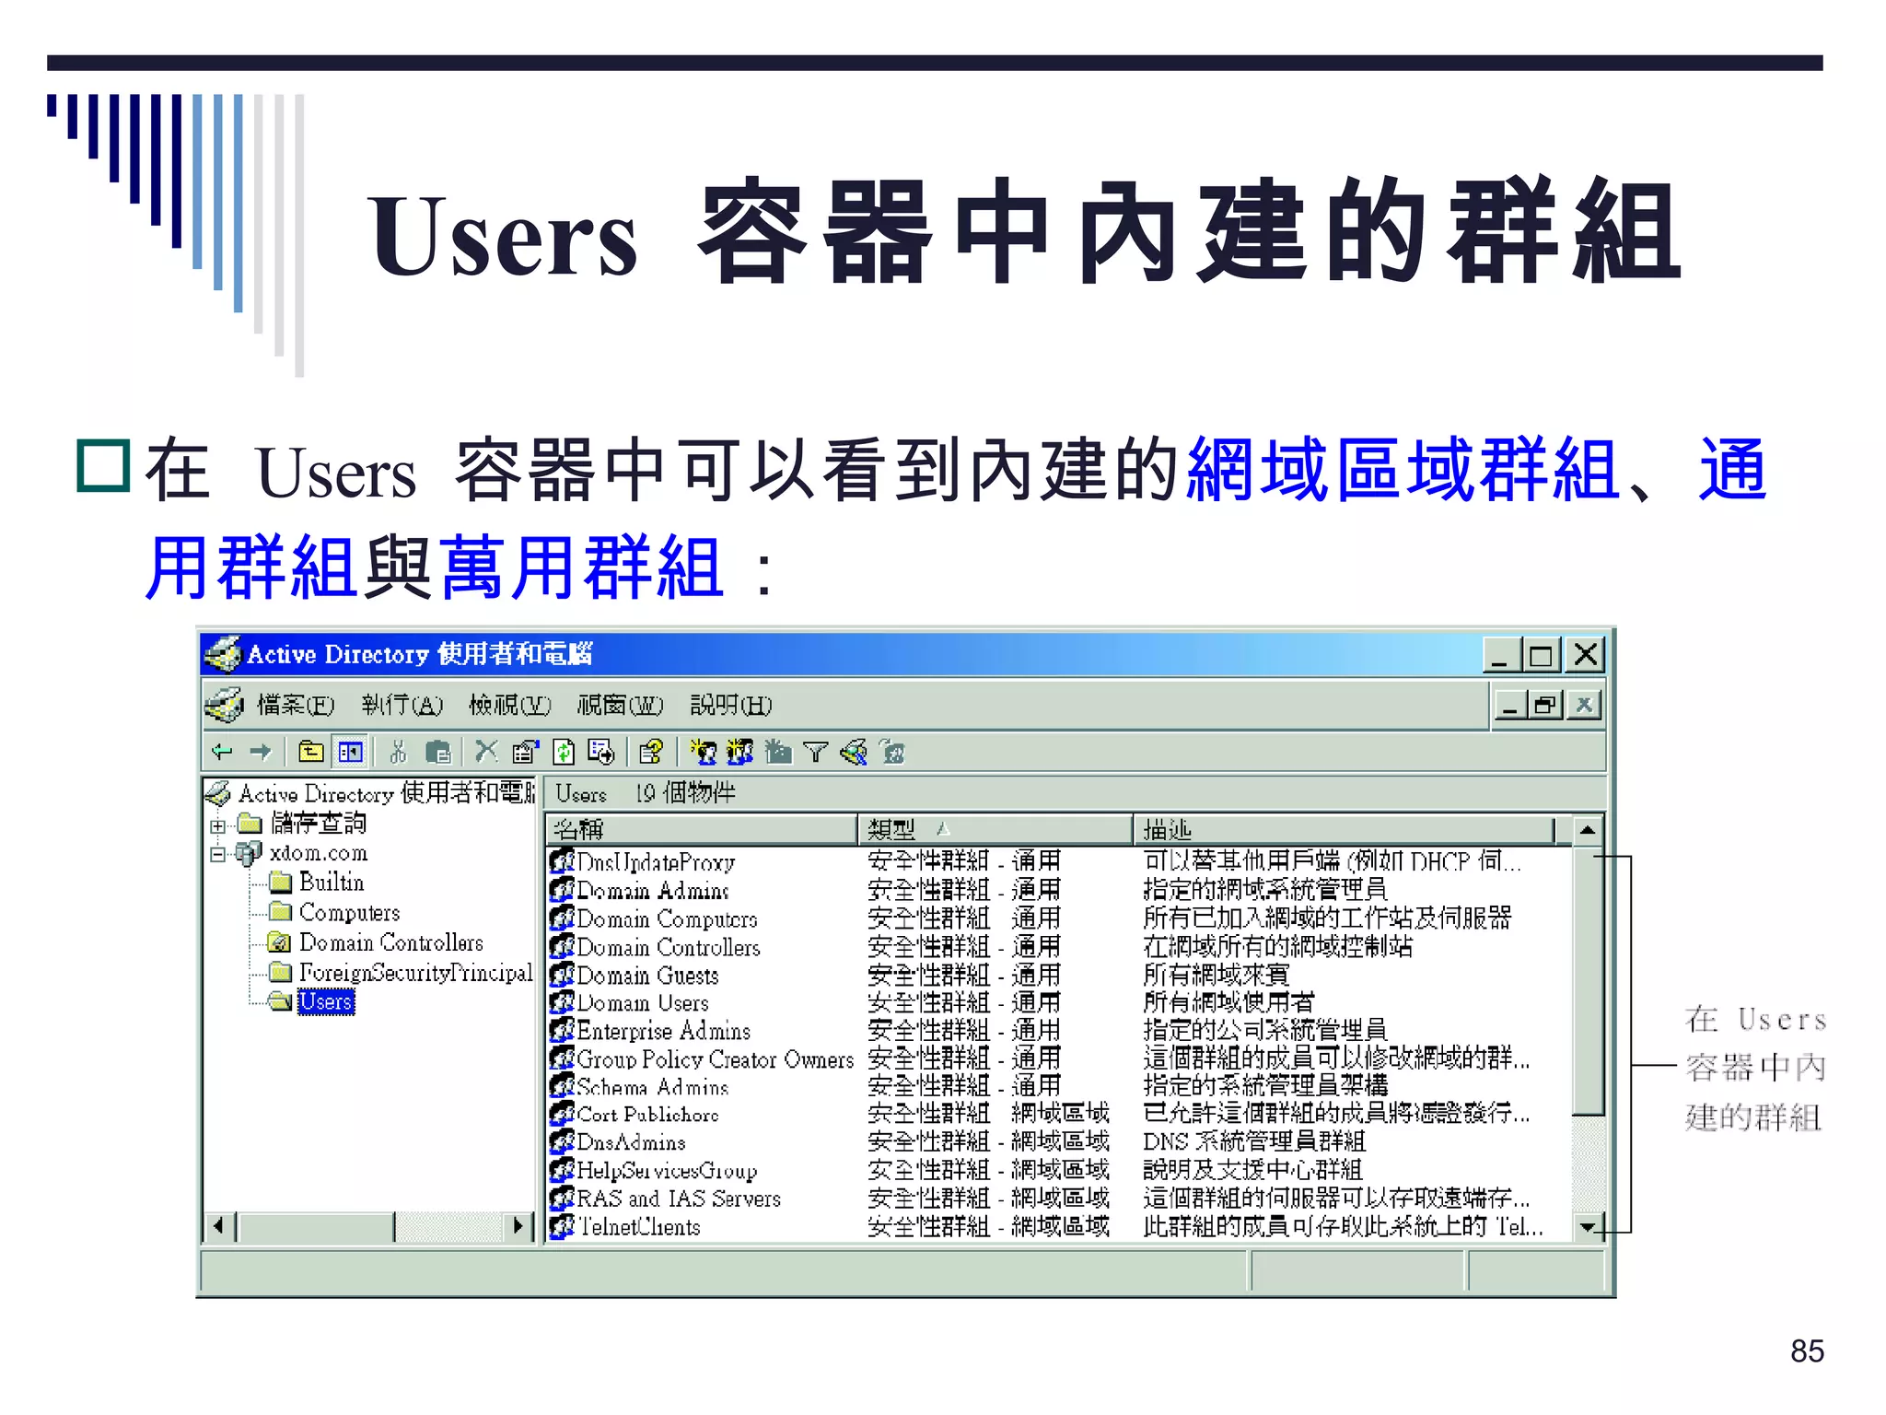Create new user with toolbar icon
Screen dimensions: 1886x1415
pos(704,752)
